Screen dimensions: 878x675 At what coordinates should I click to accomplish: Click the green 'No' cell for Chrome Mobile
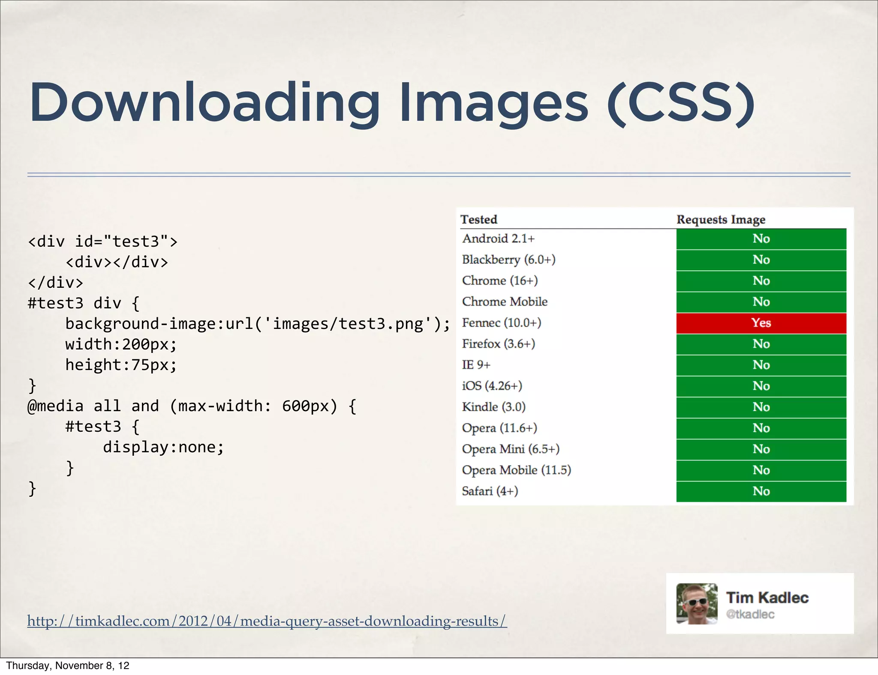click(761, 302)
